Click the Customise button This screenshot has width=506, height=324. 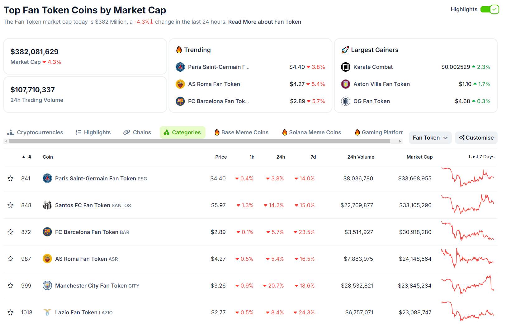(476, 138)
